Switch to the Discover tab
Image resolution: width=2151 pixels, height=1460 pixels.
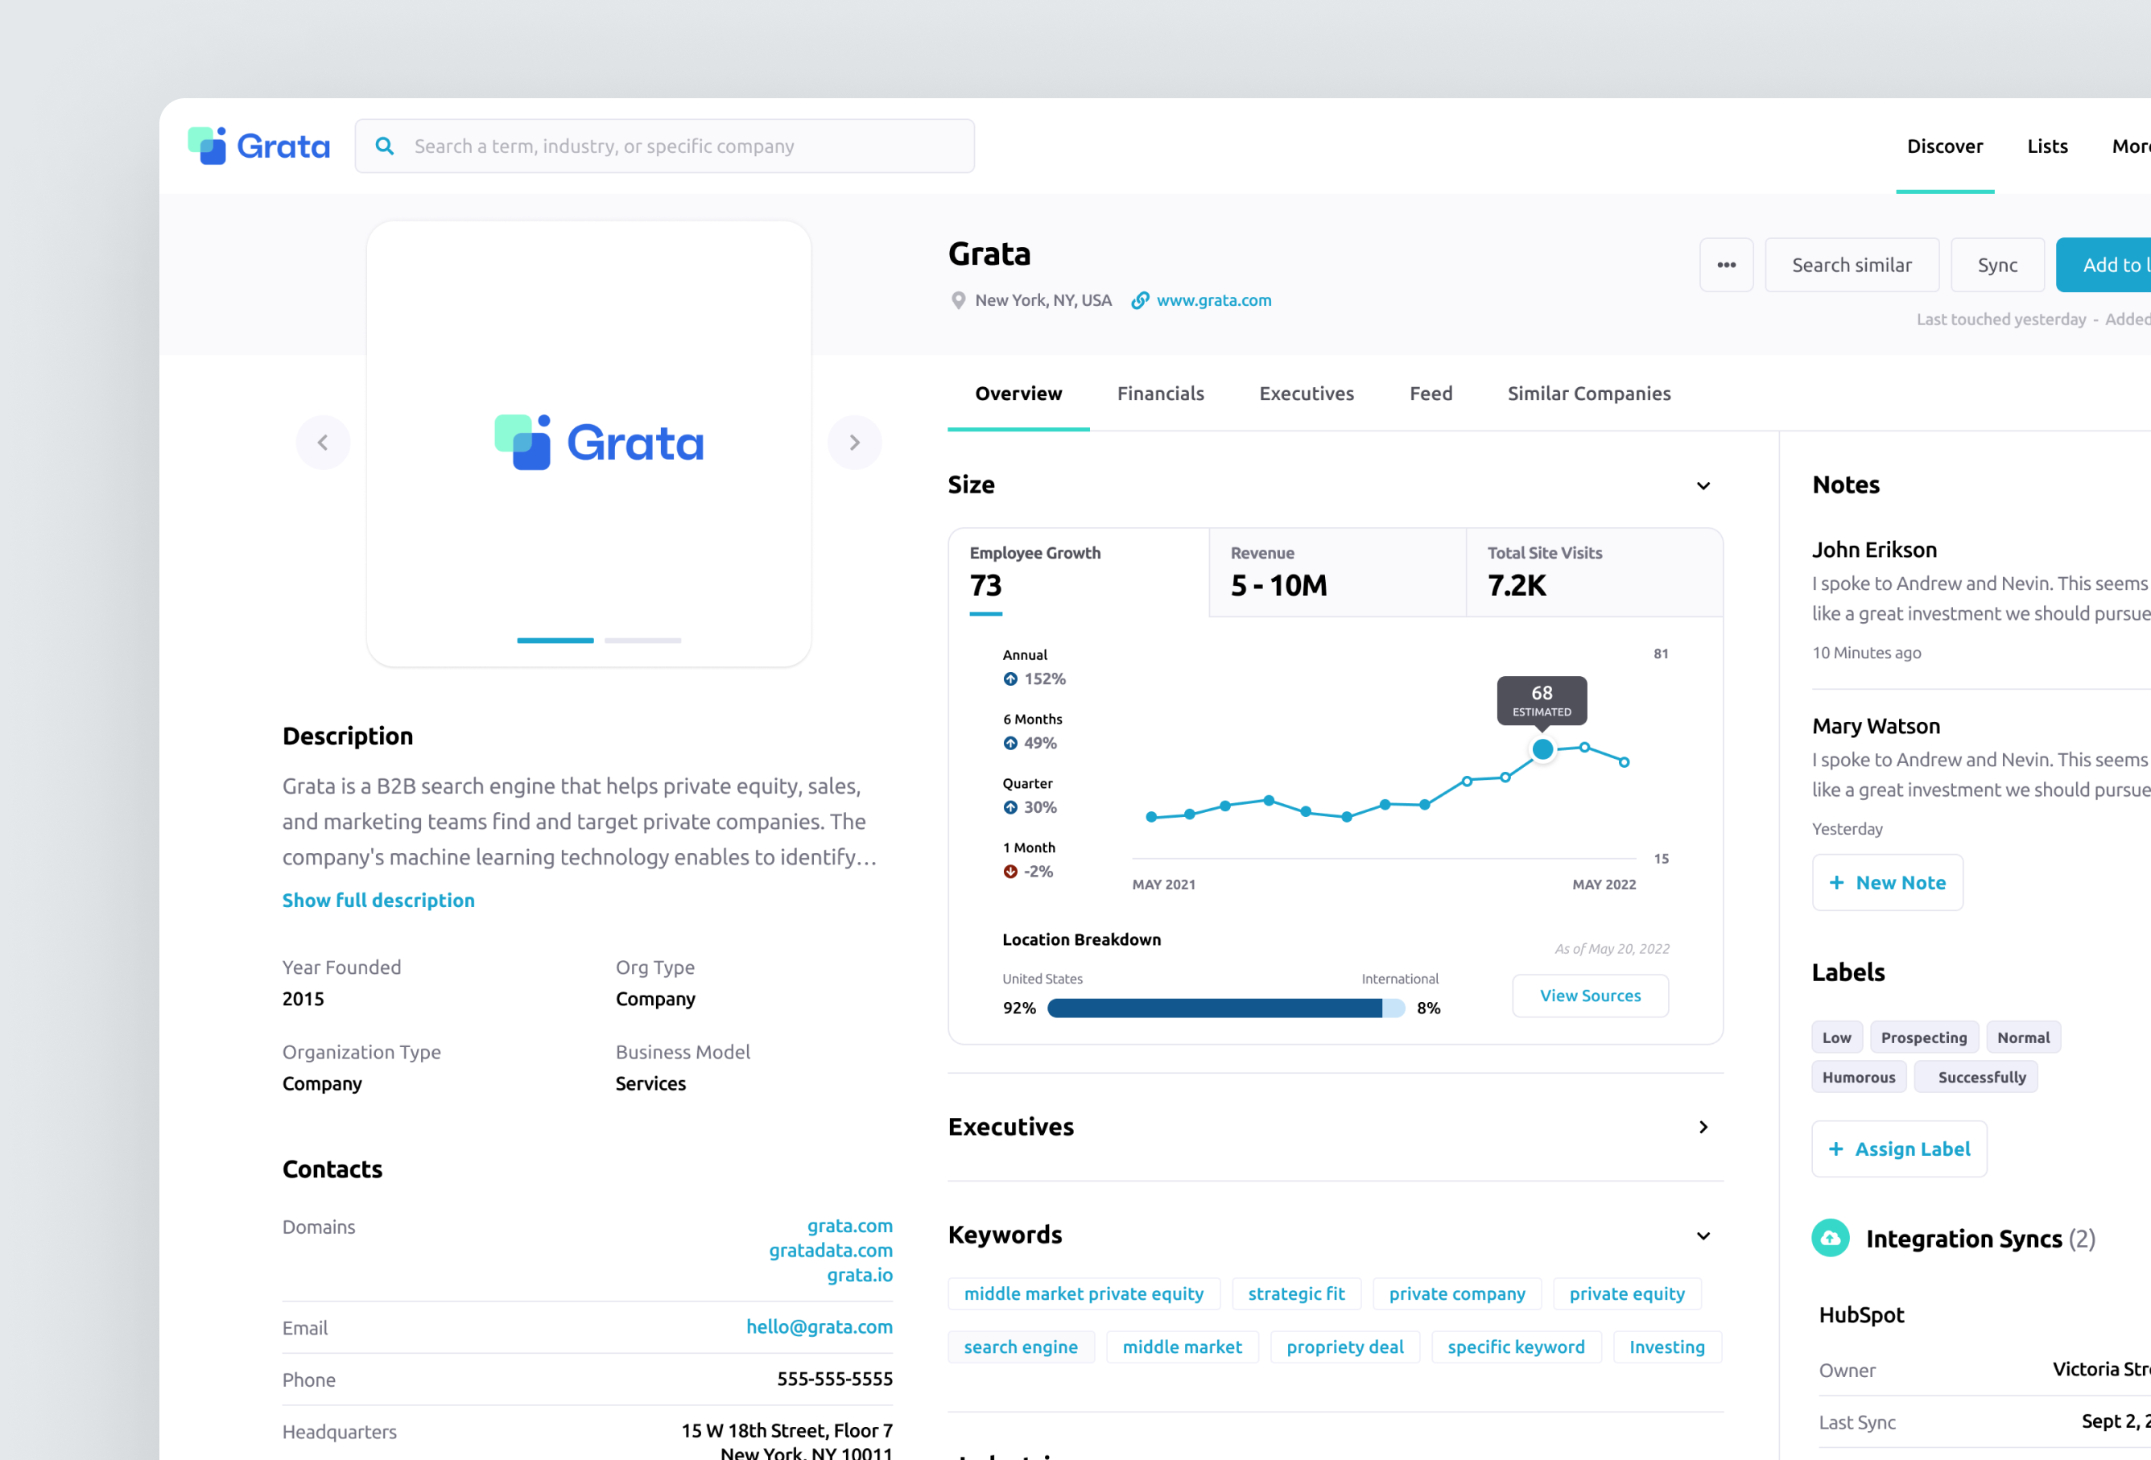click(1945, 146)
